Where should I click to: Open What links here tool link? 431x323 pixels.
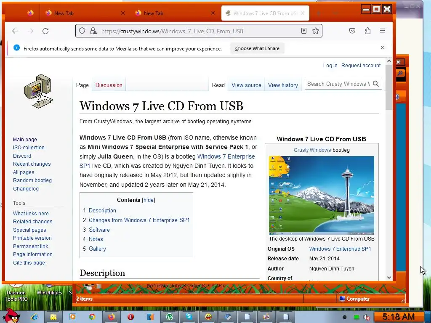(x=31, y=213)
